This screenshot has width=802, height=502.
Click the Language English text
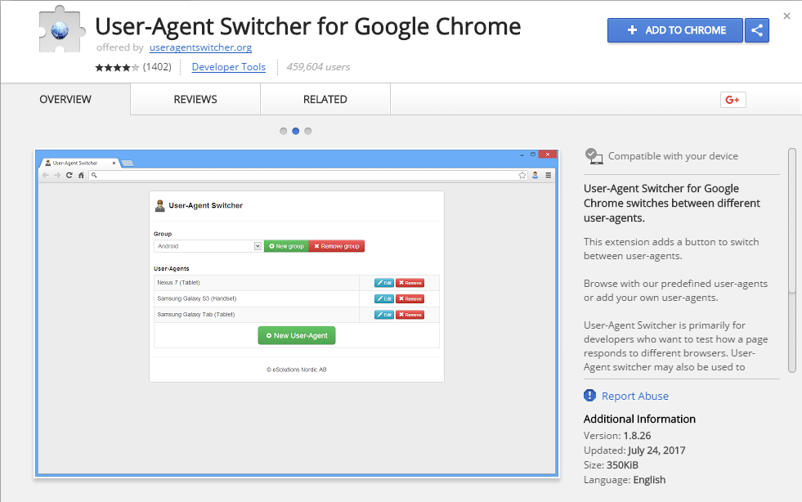click(x=625, y=480)
